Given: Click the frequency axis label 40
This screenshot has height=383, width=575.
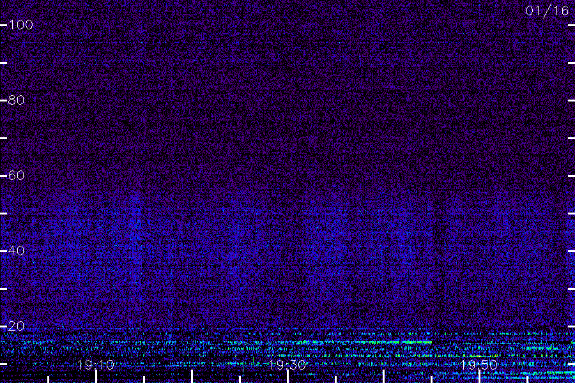Looking at the screenshot, I should pyautogui.click(x=16, y=251).
